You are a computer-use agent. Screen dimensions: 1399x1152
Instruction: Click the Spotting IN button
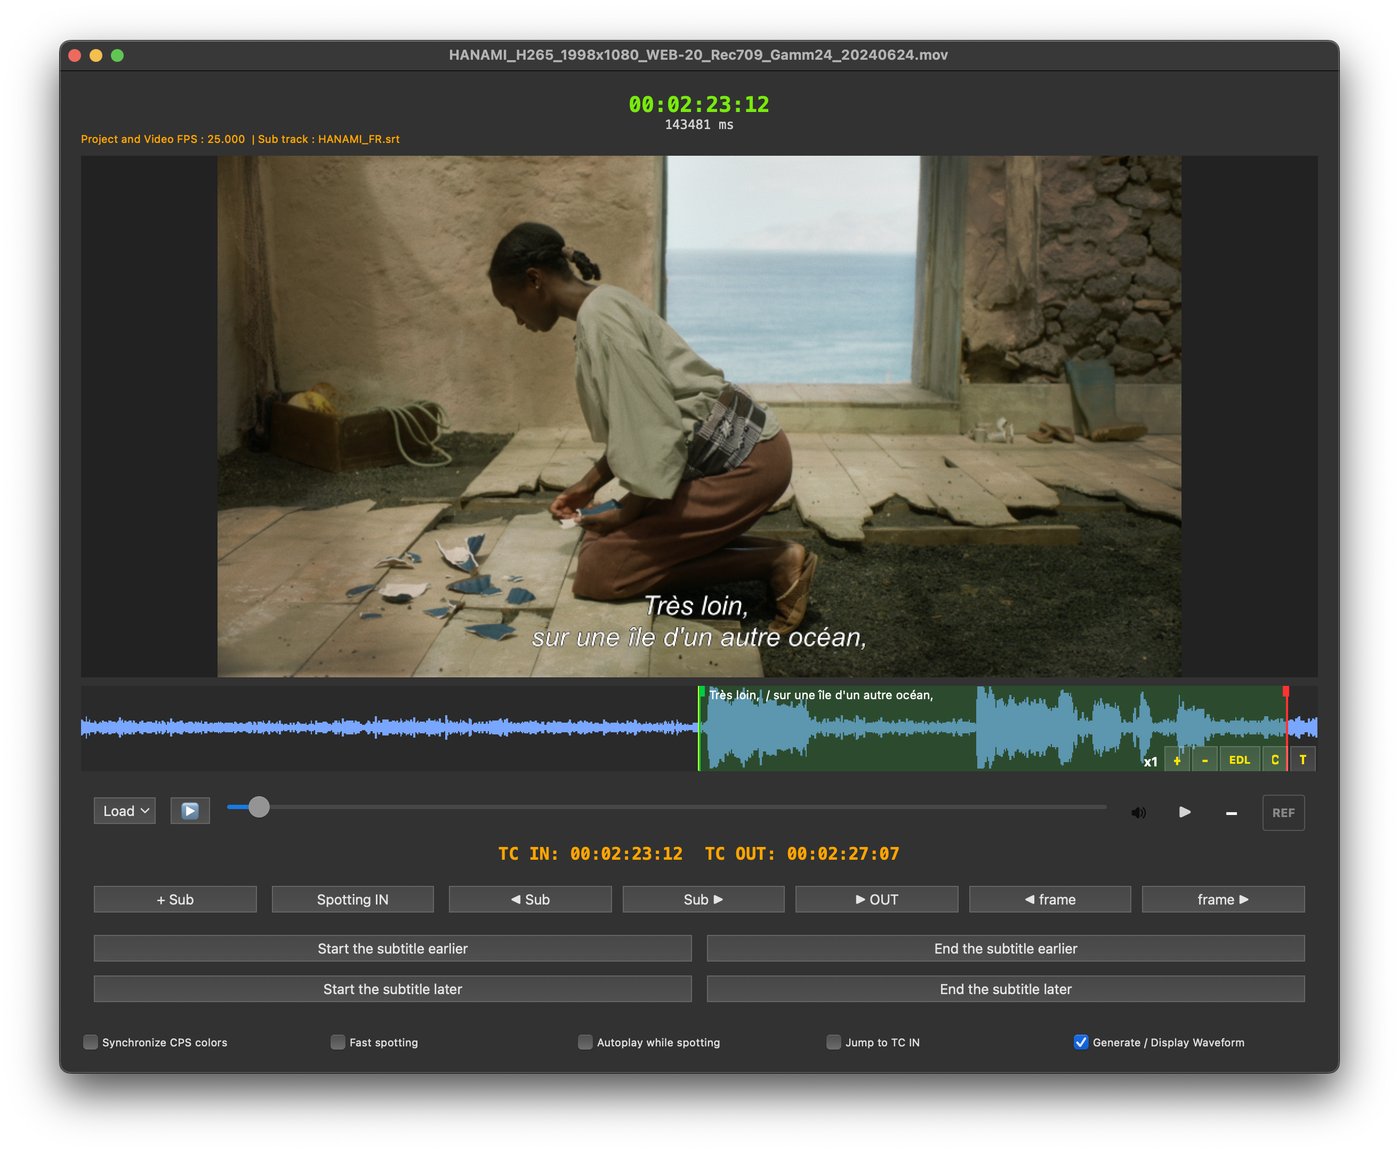point(353,900)
